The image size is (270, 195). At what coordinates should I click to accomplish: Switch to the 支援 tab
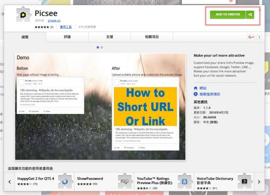(x=110, y=37)
